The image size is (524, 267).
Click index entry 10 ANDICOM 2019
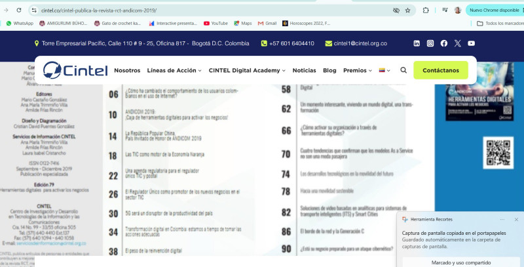click(x=176, y=114)
